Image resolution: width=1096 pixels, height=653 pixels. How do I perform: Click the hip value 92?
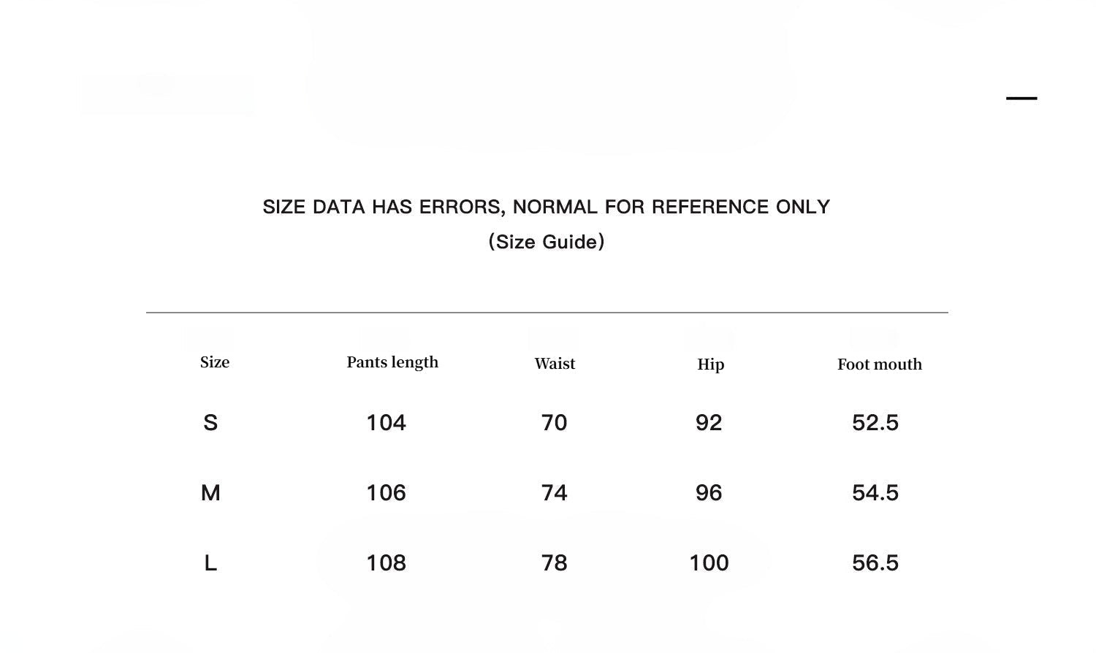pyautogui.click(x=709, y=423)
